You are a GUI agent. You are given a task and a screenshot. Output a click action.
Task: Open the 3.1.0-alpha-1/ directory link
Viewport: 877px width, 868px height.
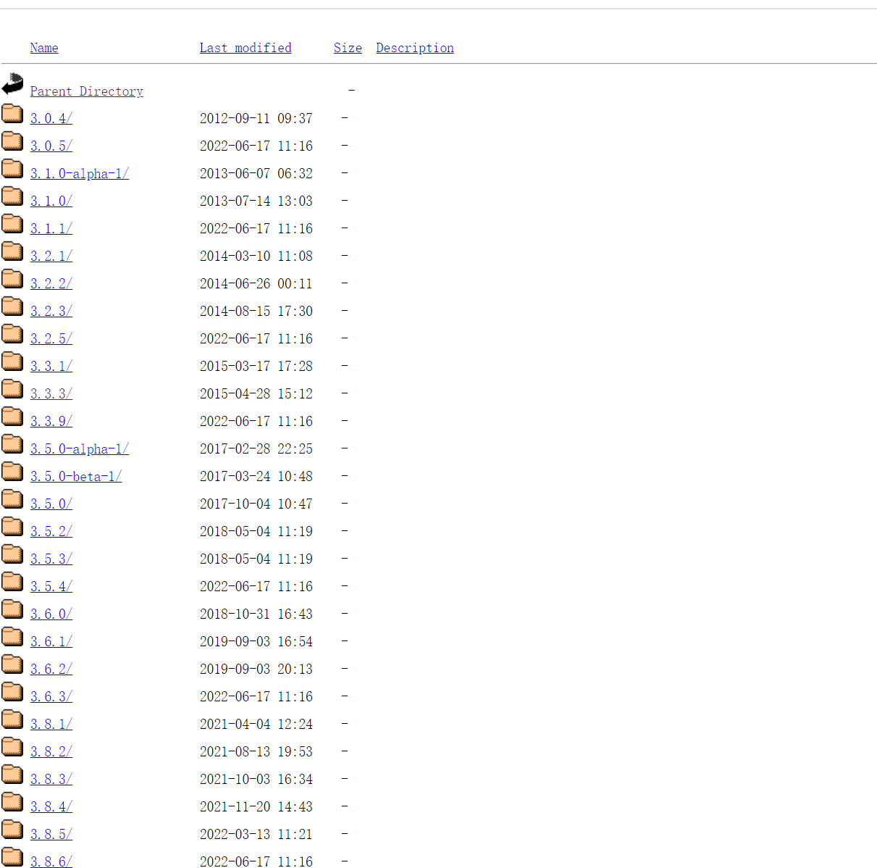[80, 173]
